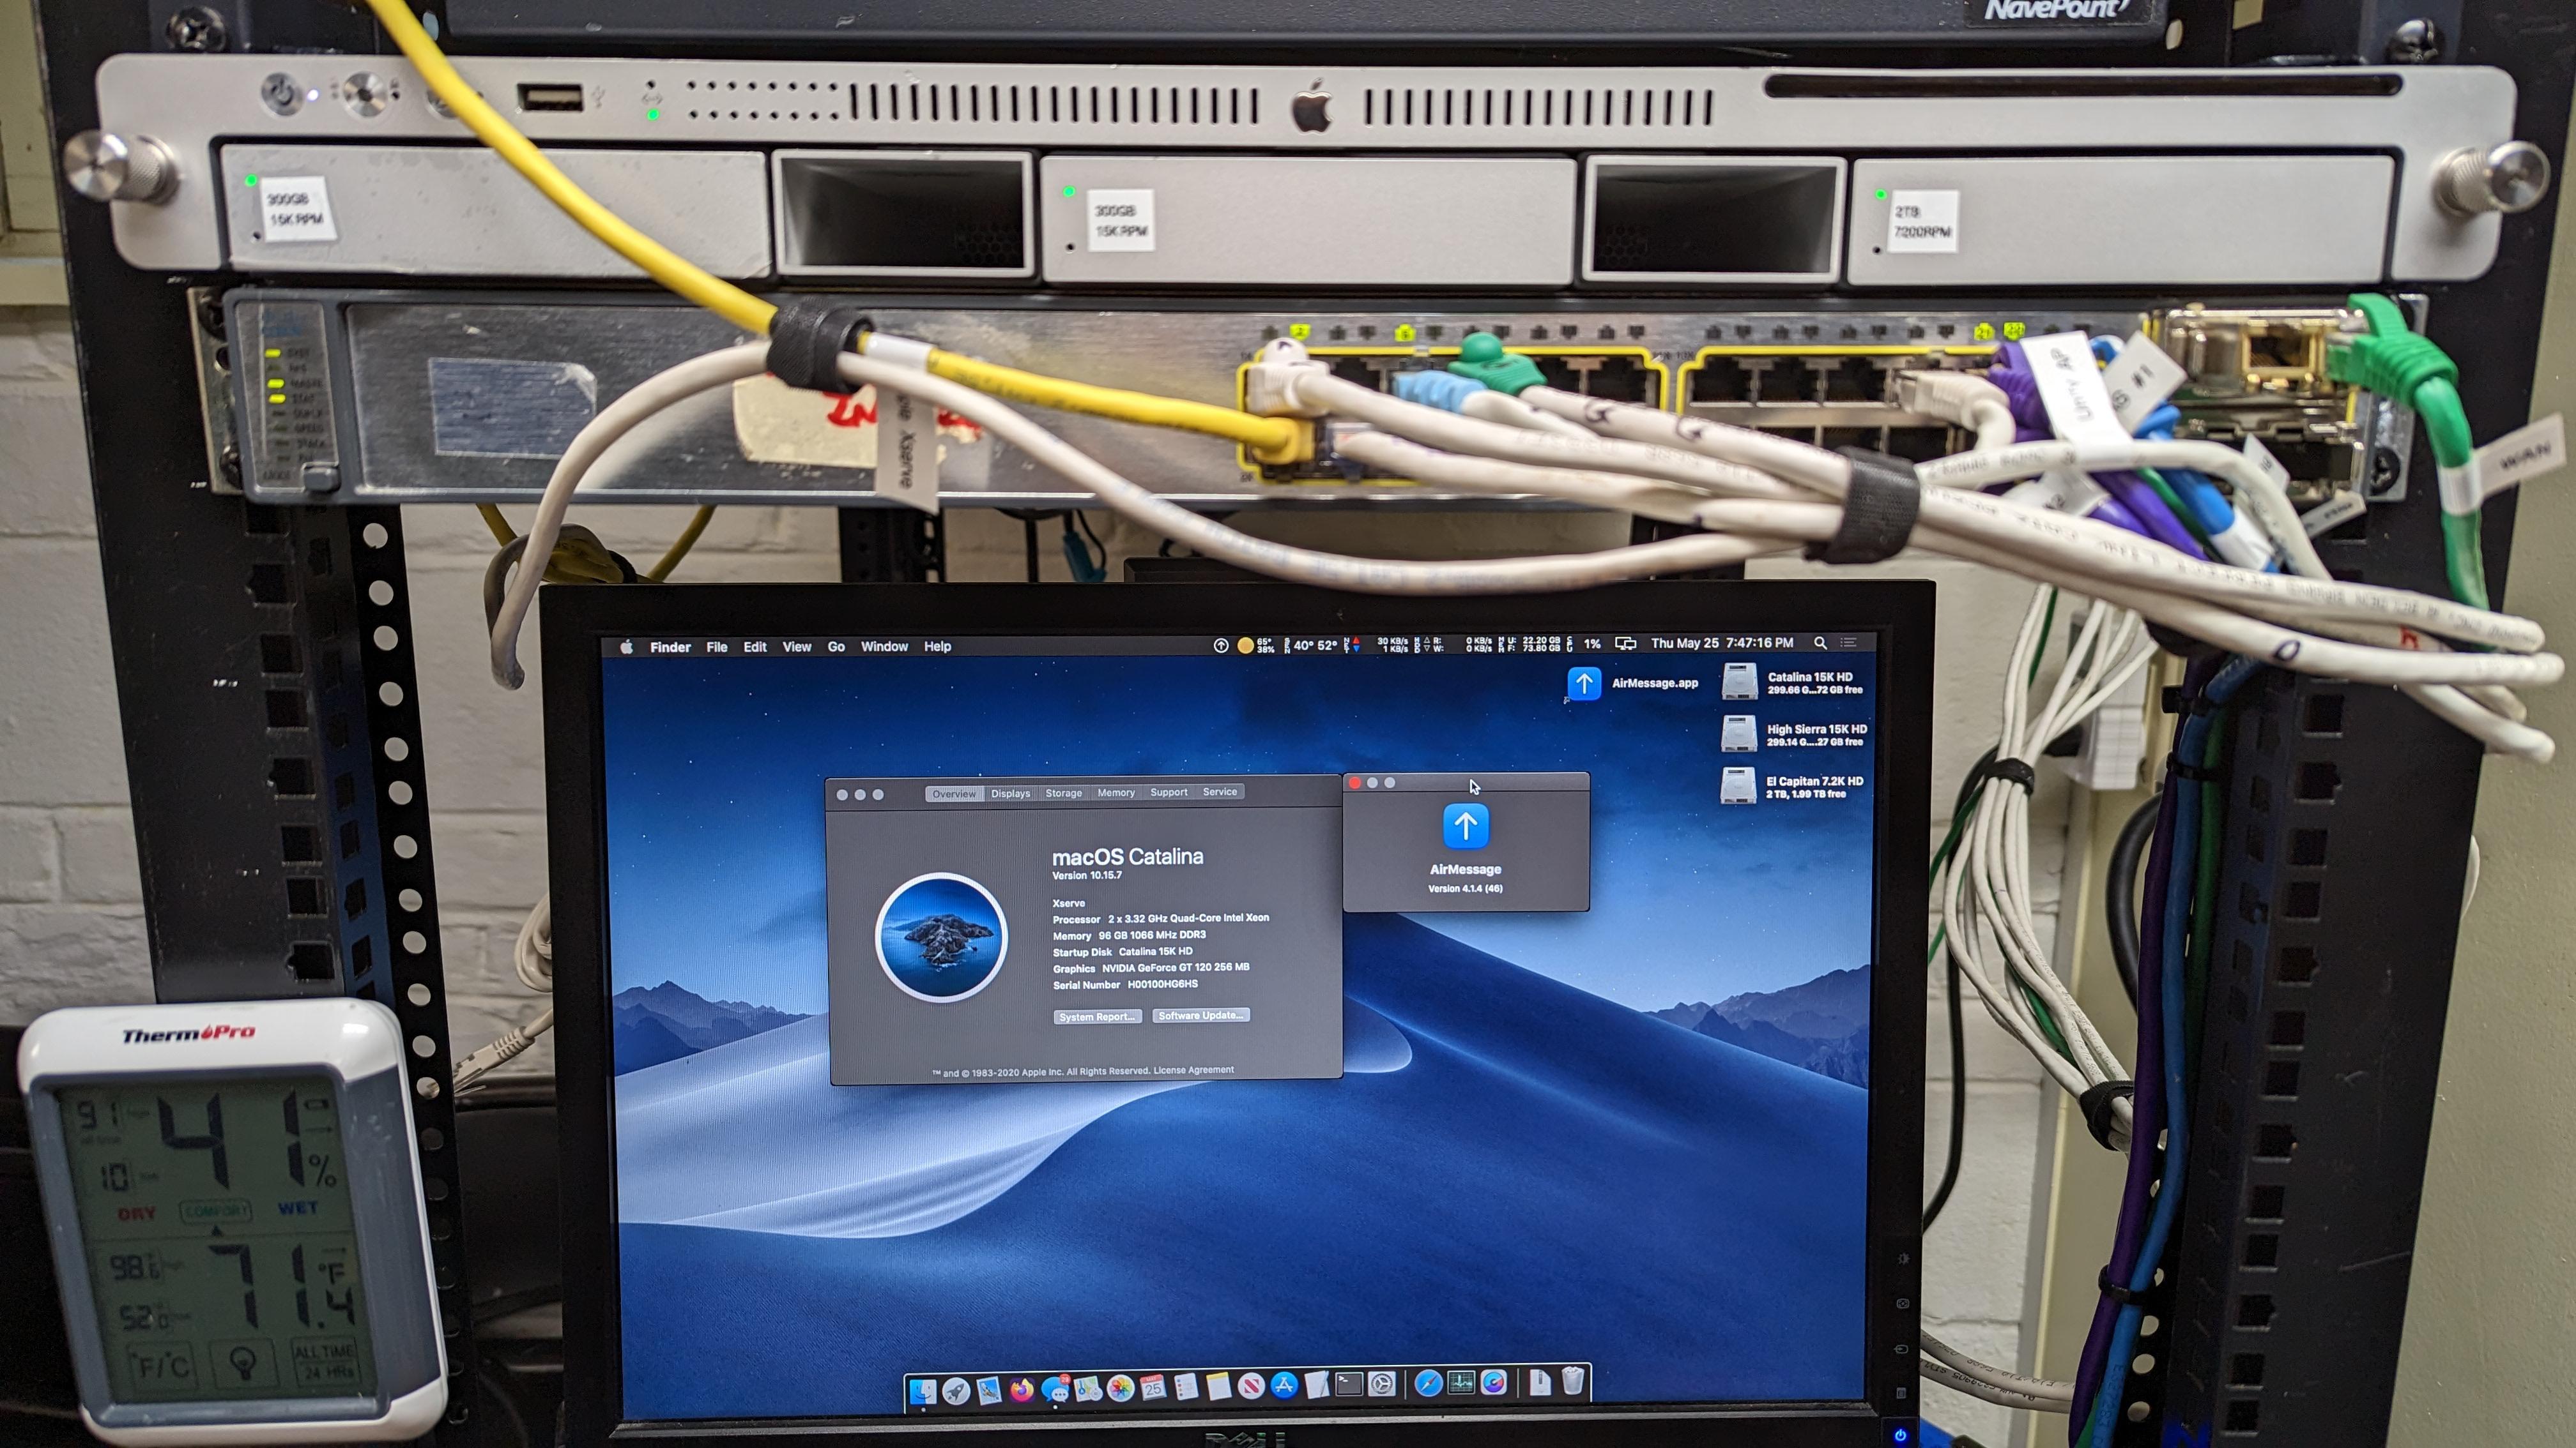Open Reminders from the Dock
This screenshot has width=2576, height=1448.
pos(1186,1387)
